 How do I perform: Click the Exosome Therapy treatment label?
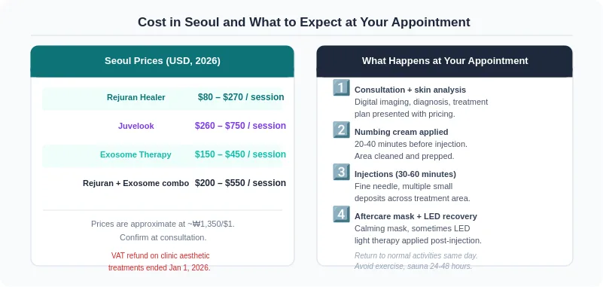point(136,154)
